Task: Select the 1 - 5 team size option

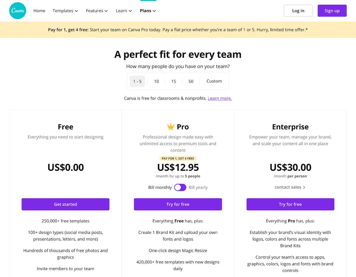Action: coord(137,81)
